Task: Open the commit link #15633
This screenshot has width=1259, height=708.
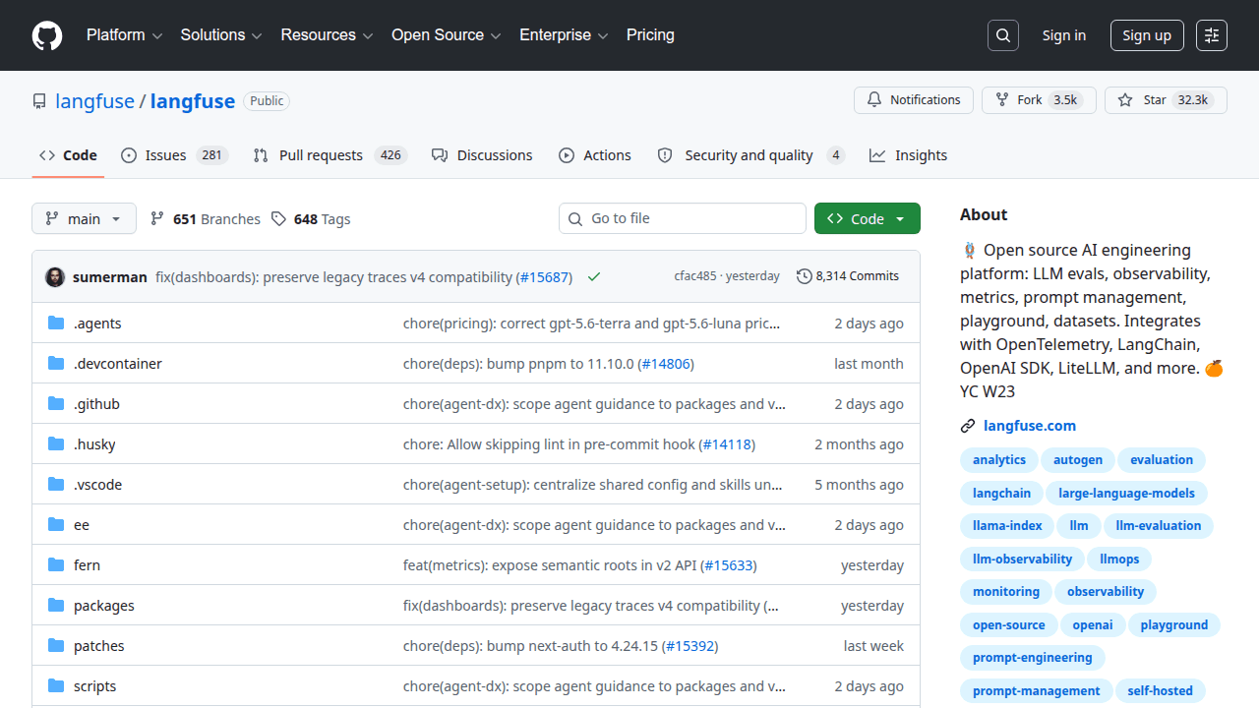Action: 729,565
